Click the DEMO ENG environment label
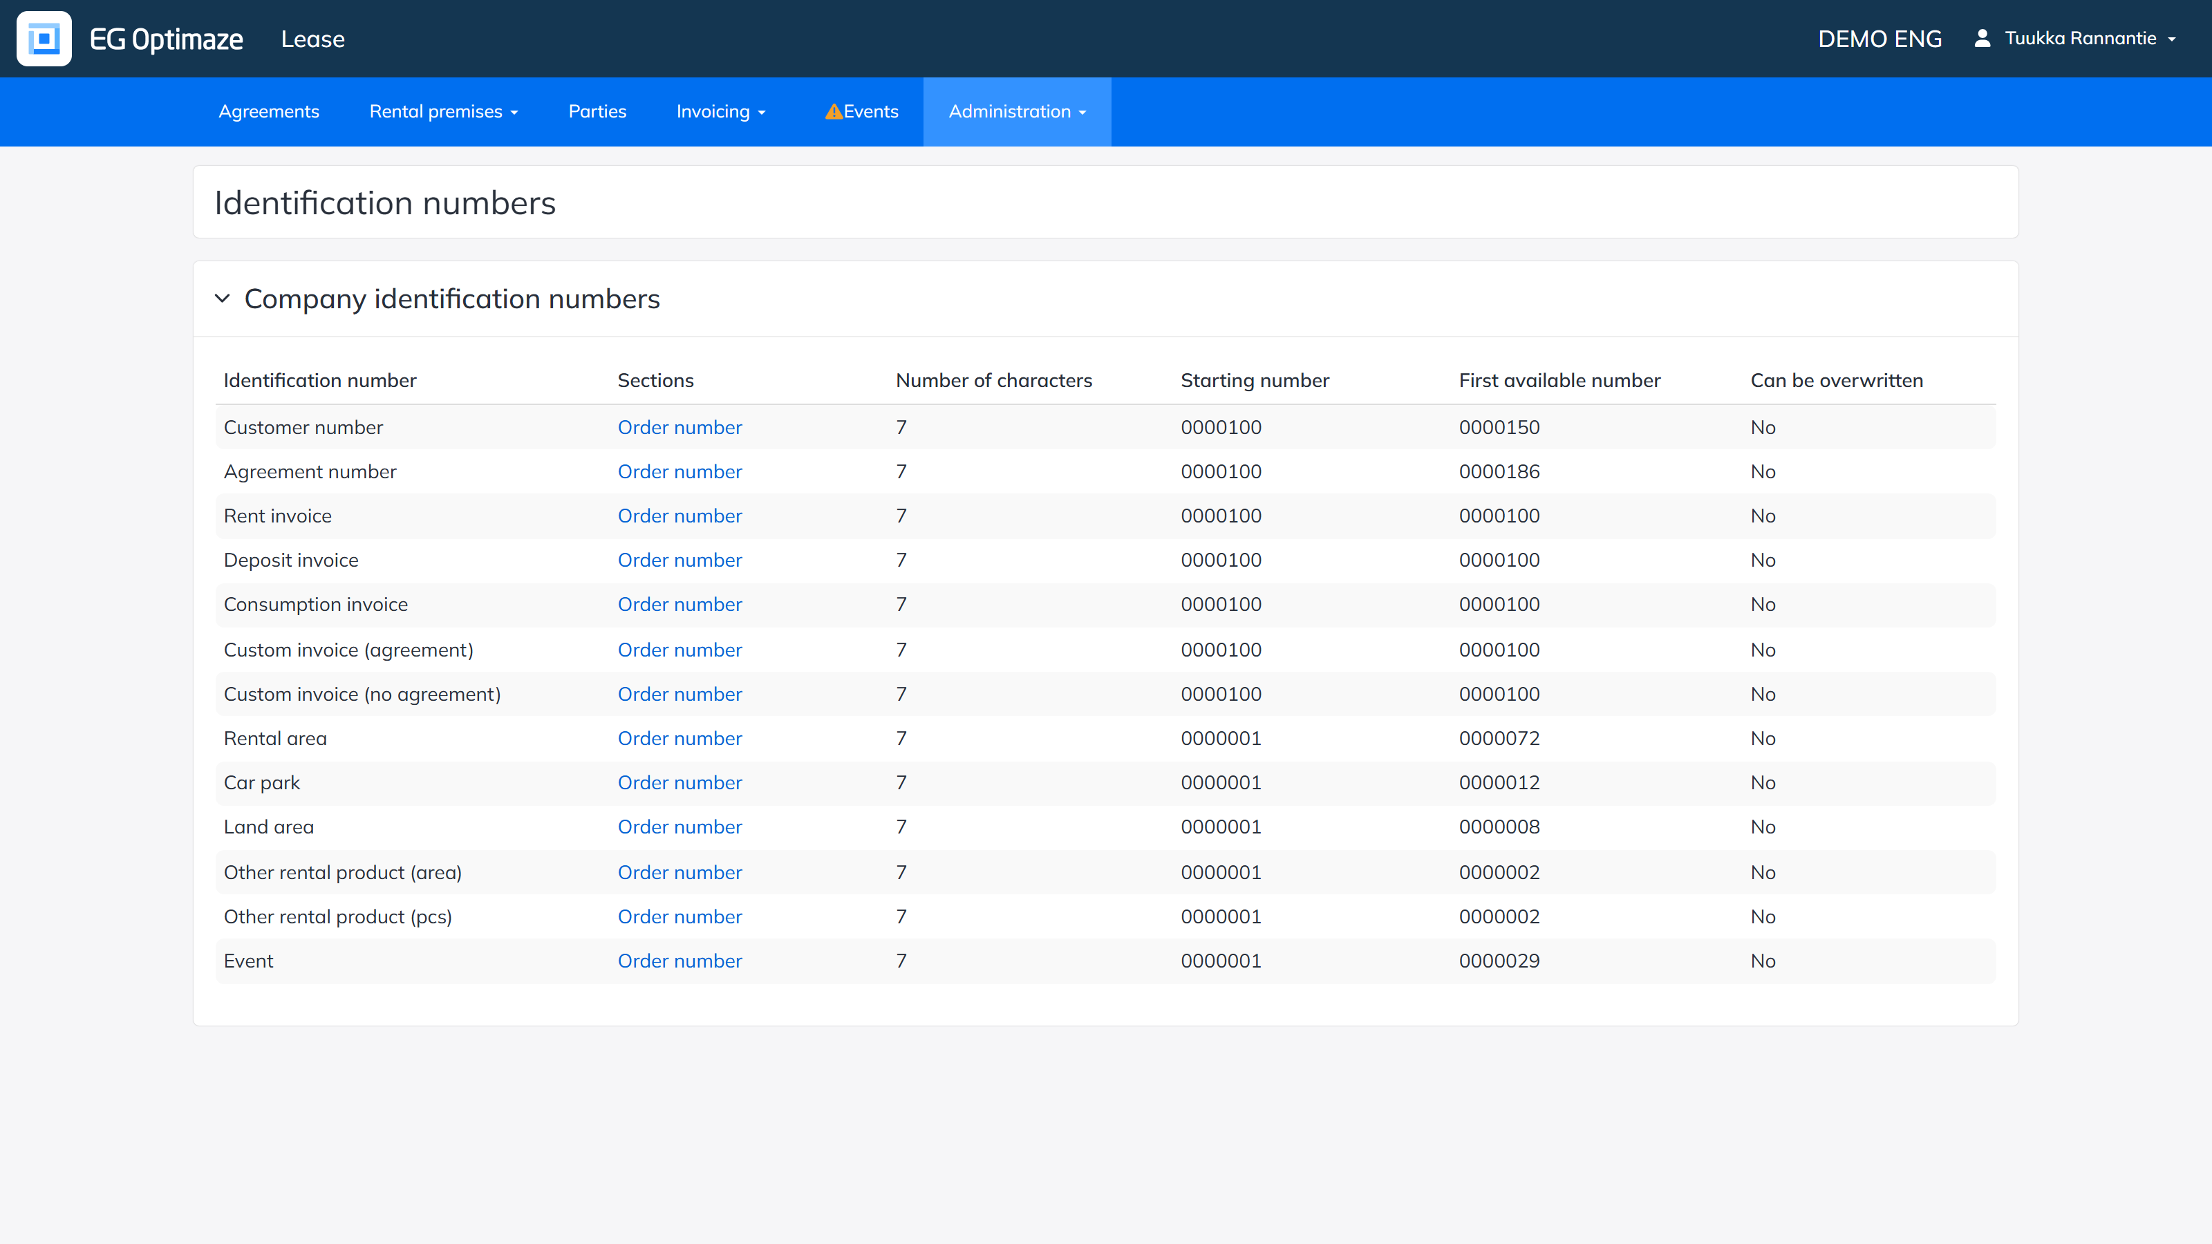Screen dimensions: 2212x1244 [x=1880, y=39]
